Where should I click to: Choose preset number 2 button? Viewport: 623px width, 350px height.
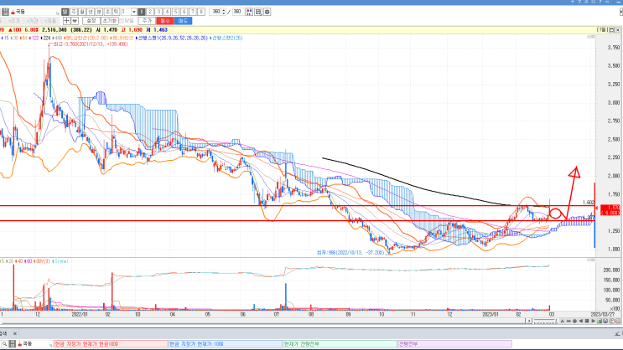pos(150,12)
